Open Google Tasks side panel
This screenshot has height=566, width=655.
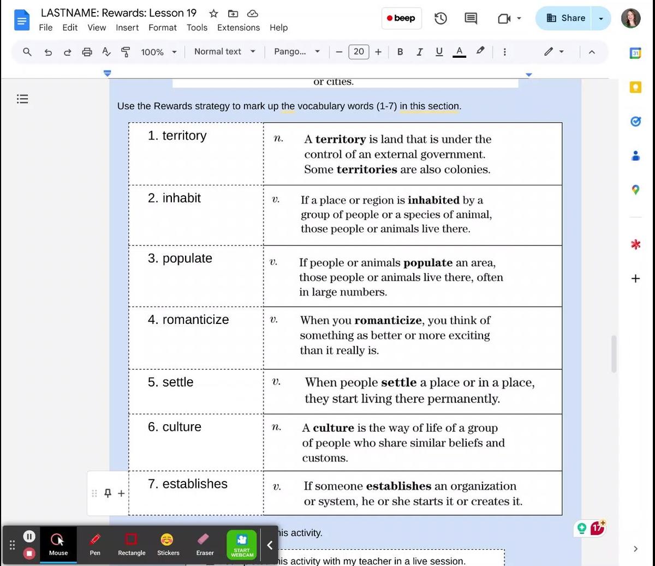coord(635,122)
